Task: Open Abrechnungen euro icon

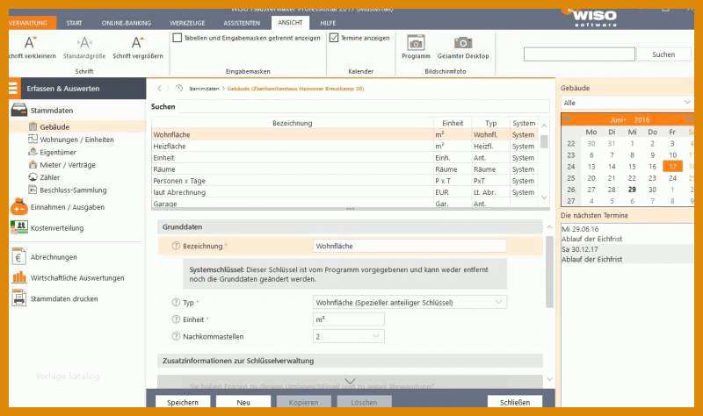Action: (x=18, y=257)
